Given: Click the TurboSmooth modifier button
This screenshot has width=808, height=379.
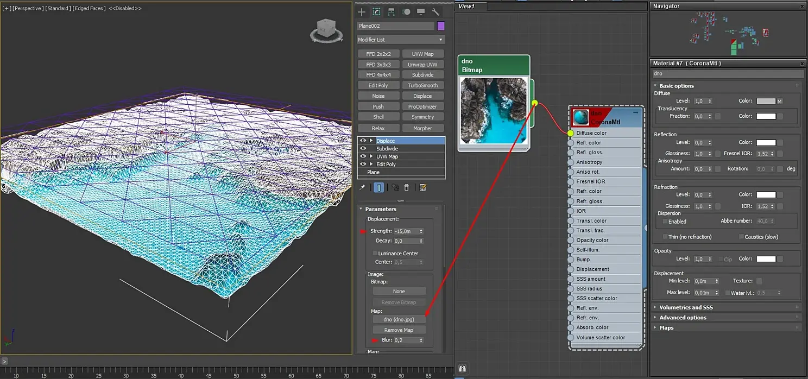Looking at the screenshot, I should pyautogui.click(x=422, y=85).
